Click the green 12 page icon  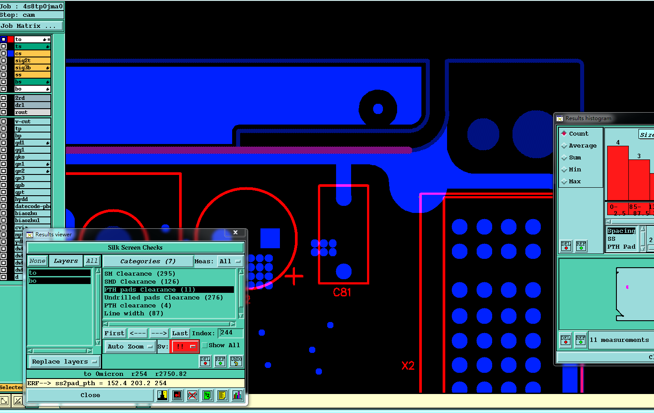207,395
